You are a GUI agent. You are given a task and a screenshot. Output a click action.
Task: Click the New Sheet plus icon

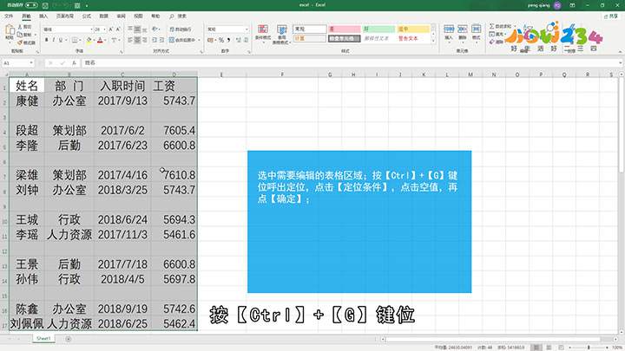click(x=69, y=339)
